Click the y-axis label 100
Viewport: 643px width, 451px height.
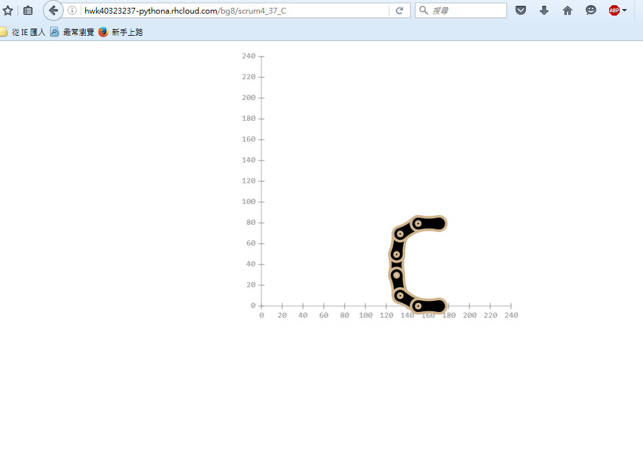coord(248,201)
